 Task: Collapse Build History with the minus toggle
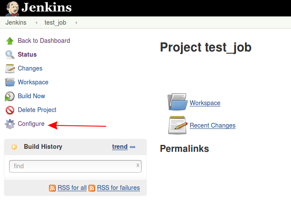point(133,147)
